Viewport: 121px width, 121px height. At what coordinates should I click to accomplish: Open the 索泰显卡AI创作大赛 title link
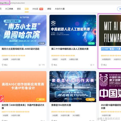tap(61, 105)
